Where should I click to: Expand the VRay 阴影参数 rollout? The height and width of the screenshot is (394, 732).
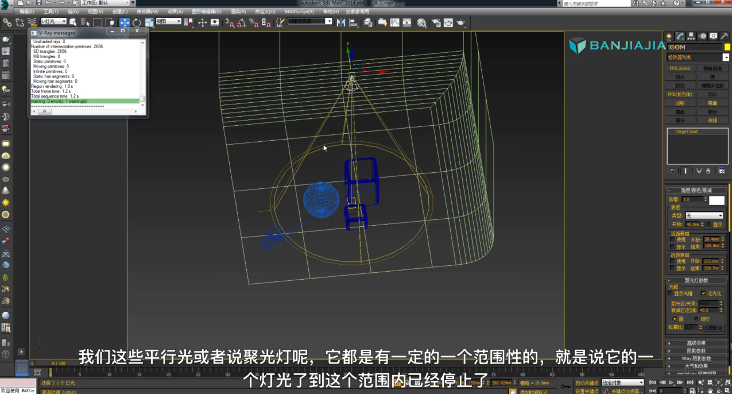[x=696, y=358]
